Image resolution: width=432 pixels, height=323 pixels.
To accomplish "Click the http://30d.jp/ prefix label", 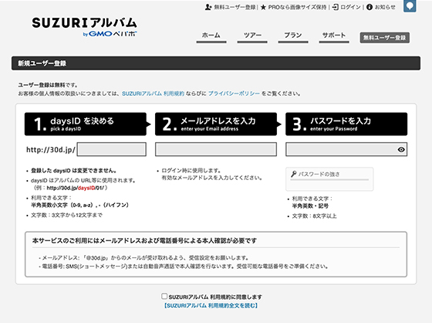I will click(x=51, y=150).
